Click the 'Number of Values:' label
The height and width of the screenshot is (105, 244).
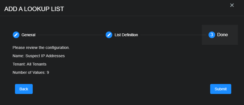(x=29, y=72)
